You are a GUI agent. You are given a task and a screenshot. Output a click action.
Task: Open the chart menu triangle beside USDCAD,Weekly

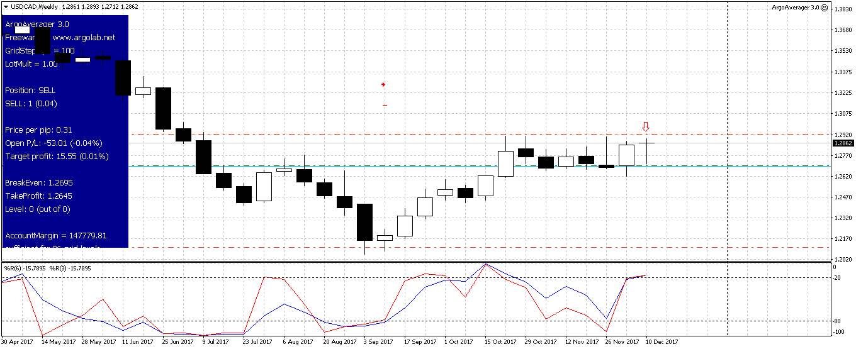(x=6, y=7)
